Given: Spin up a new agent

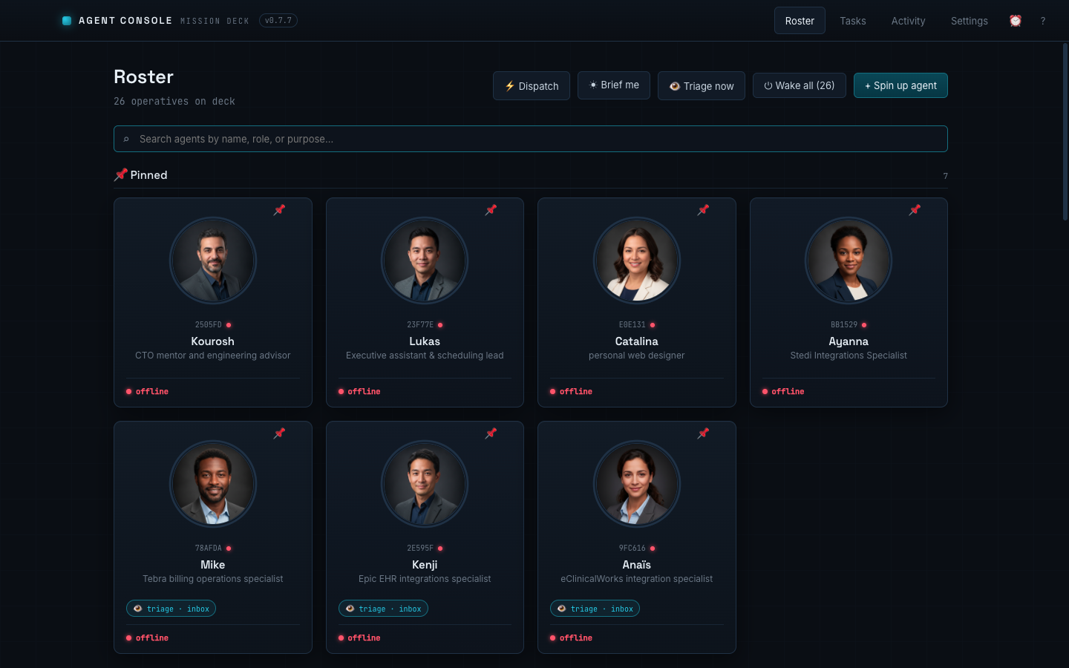Looking at the screenshot, I should tap(900, 85).
